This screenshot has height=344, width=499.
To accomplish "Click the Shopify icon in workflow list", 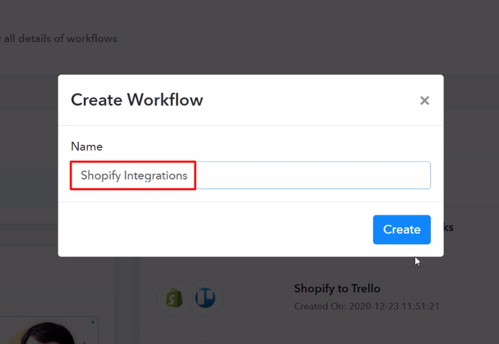I will (x=174, y=298).
